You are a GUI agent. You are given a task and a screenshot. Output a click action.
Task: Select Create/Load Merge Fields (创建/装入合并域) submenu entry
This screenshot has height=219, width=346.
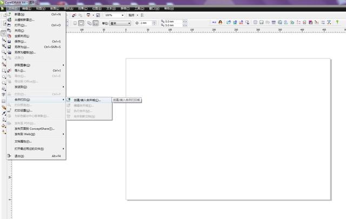click(86, 99)
